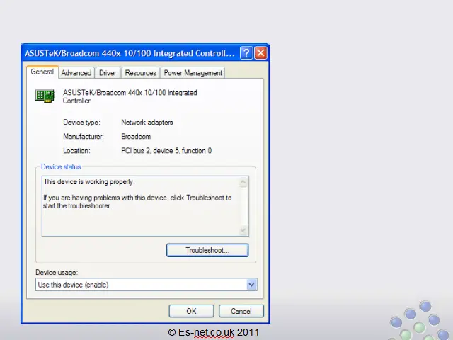Switch to the Resources tab

click(140, 73)
